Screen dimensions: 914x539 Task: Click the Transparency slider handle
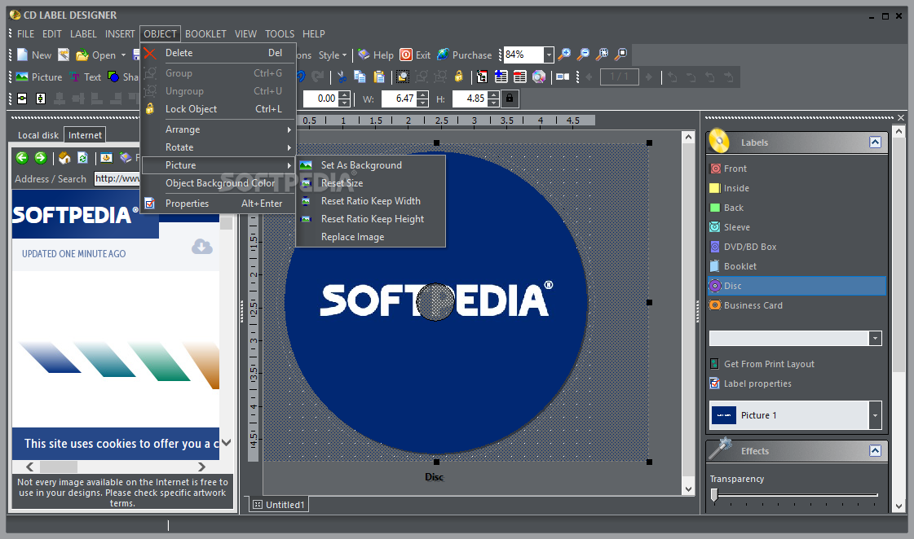(714, 495)
